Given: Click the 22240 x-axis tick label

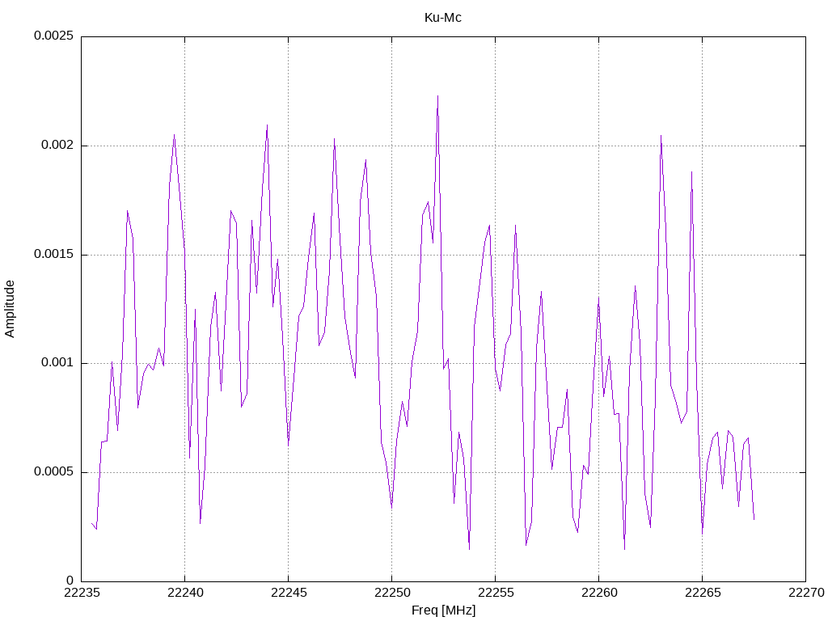Looking at the screenshot, I should click(x=185, y=593).
